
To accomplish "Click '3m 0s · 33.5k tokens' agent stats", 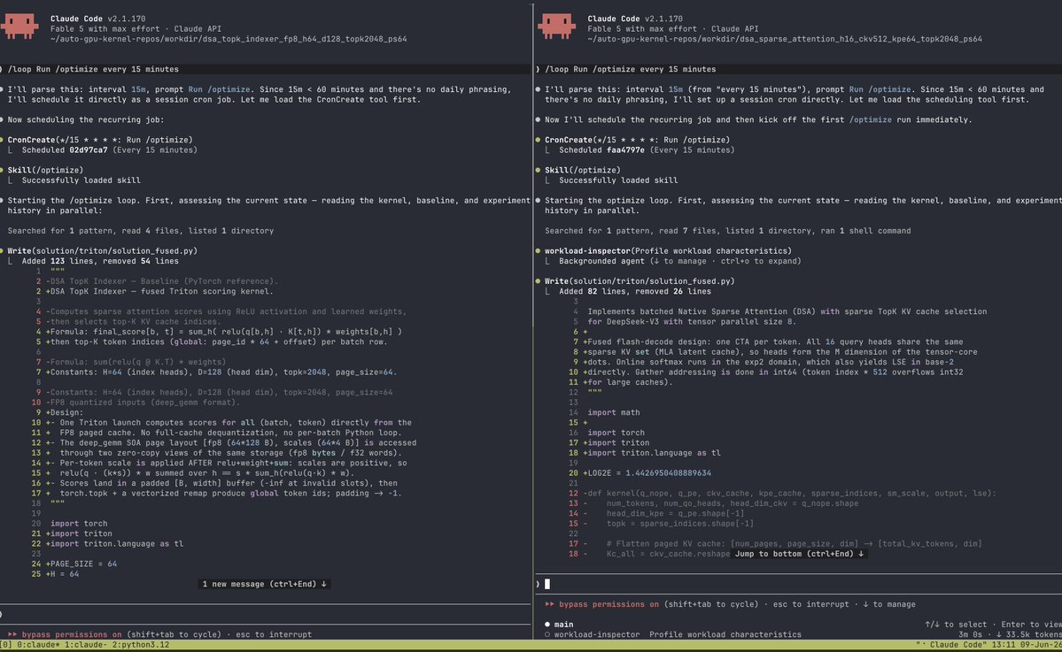I will click(1009, 634).
